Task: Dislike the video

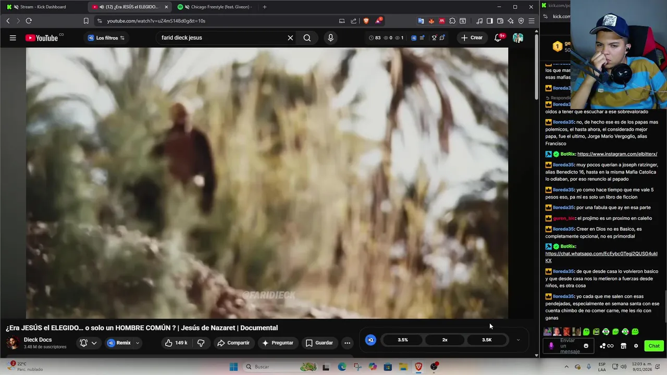Action: pos(201,343)
